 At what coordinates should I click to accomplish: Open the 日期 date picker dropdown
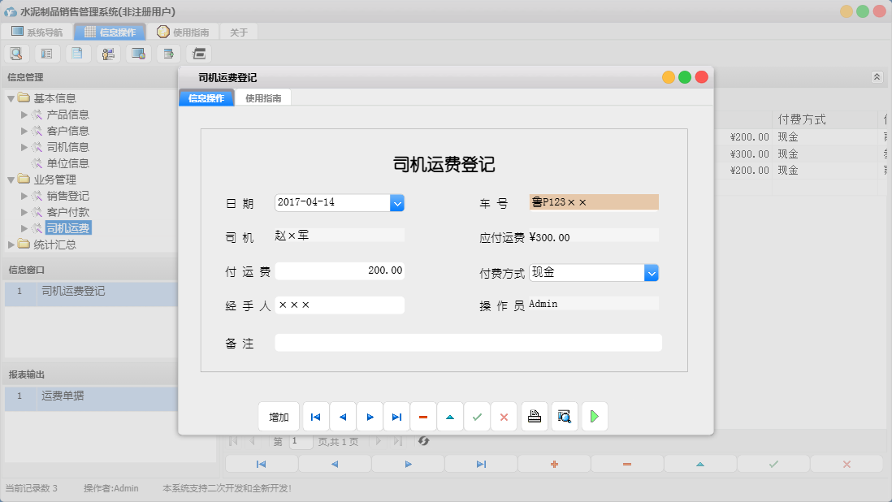397,202
